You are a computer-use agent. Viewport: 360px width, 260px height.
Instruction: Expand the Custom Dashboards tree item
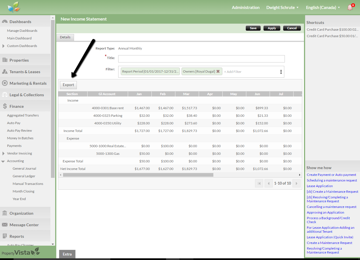click(x=3, y=46)
